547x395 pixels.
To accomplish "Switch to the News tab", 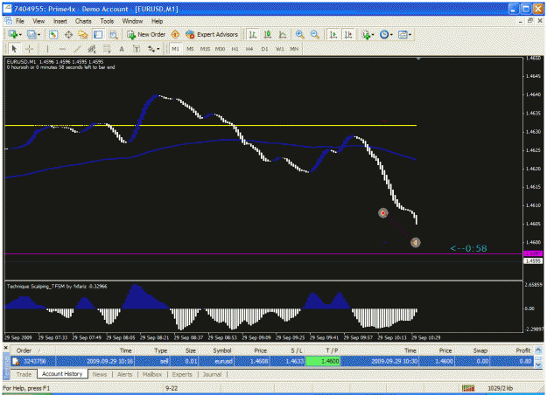I will coord(100,374).
